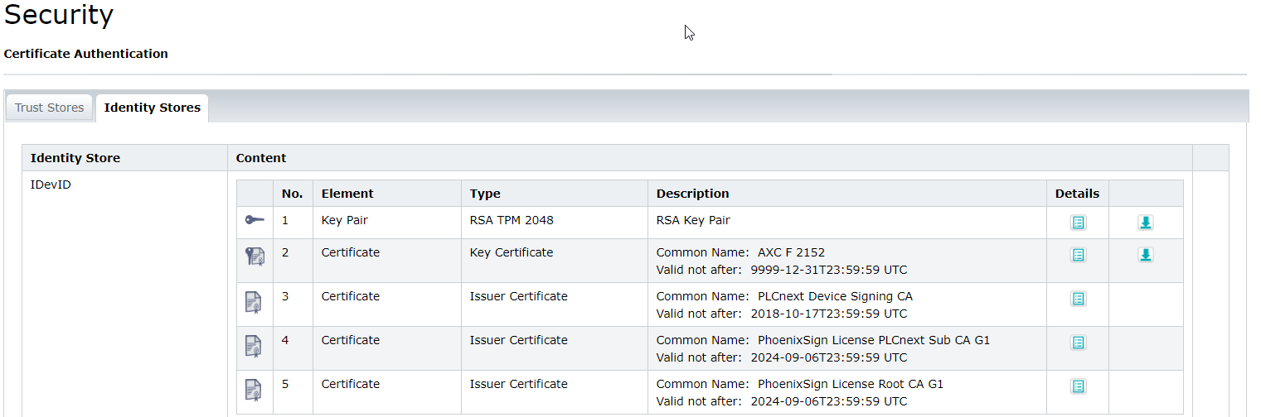Download the AXC F 2152 key certificate
The image size is (1261, 417).
[x=1145, y=255]
